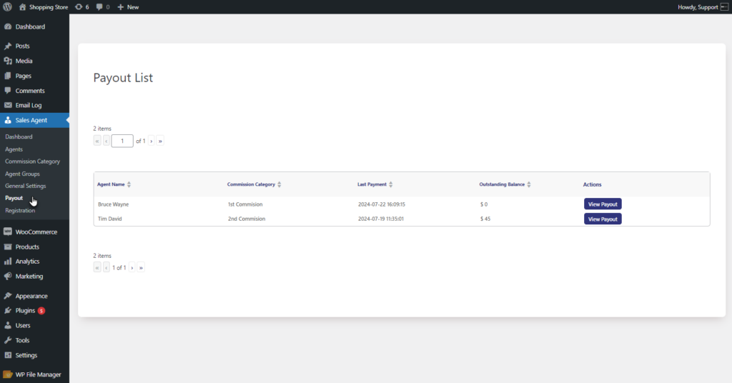Go to previous page in top pagination
The image size is (732, 383).
tap(107, 141)
